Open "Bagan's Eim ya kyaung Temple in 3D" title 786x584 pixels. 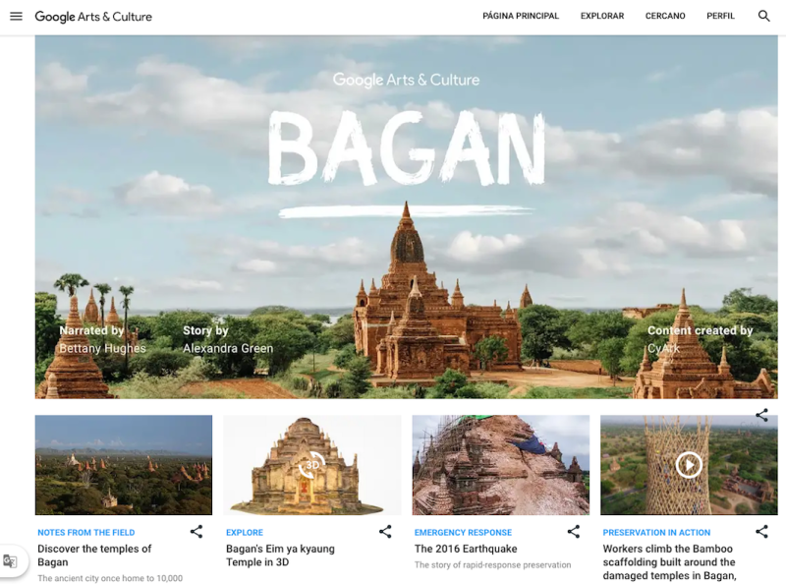(280, 555)
